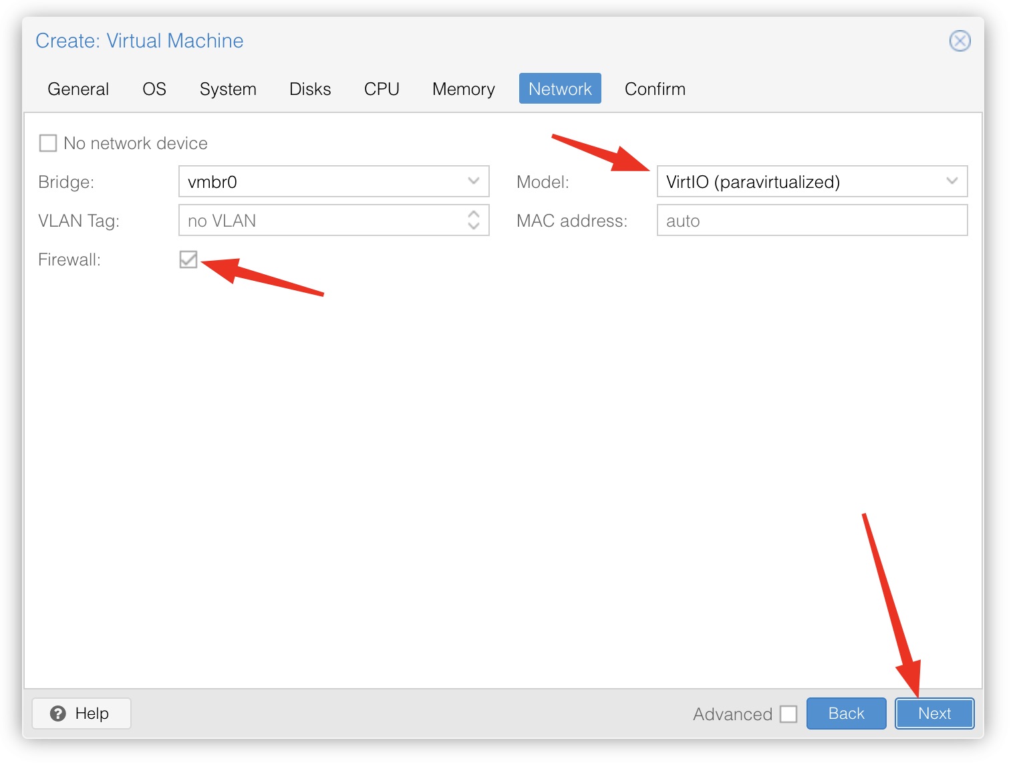This screenshot has height=769, width=1025.
Task: Click the Help question mark icon
Action: [58, 713]
